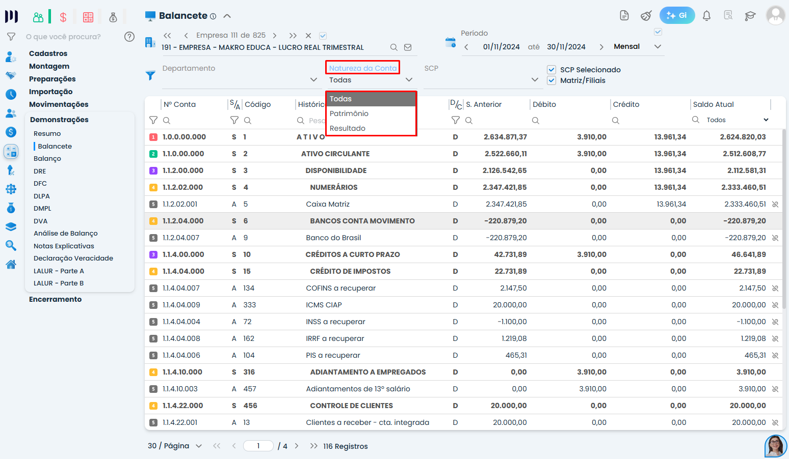Screen dimensions: 789x459
Task: Open the user profile avatar
Action: (775, 15)
